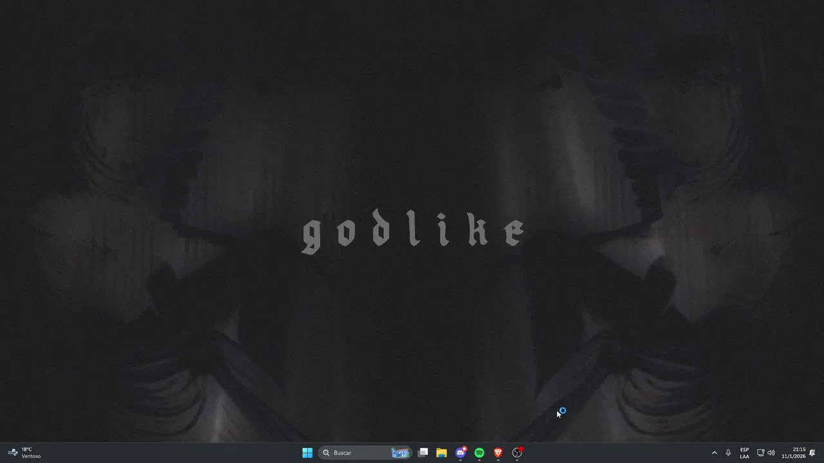Open OBS Studio from the taskbar
824x463 pixels.
coord(517,453)
